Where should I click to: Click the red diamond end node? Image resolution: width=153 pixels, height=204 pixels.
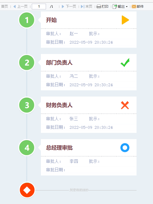pyautogui.click(x=27, y=190)
